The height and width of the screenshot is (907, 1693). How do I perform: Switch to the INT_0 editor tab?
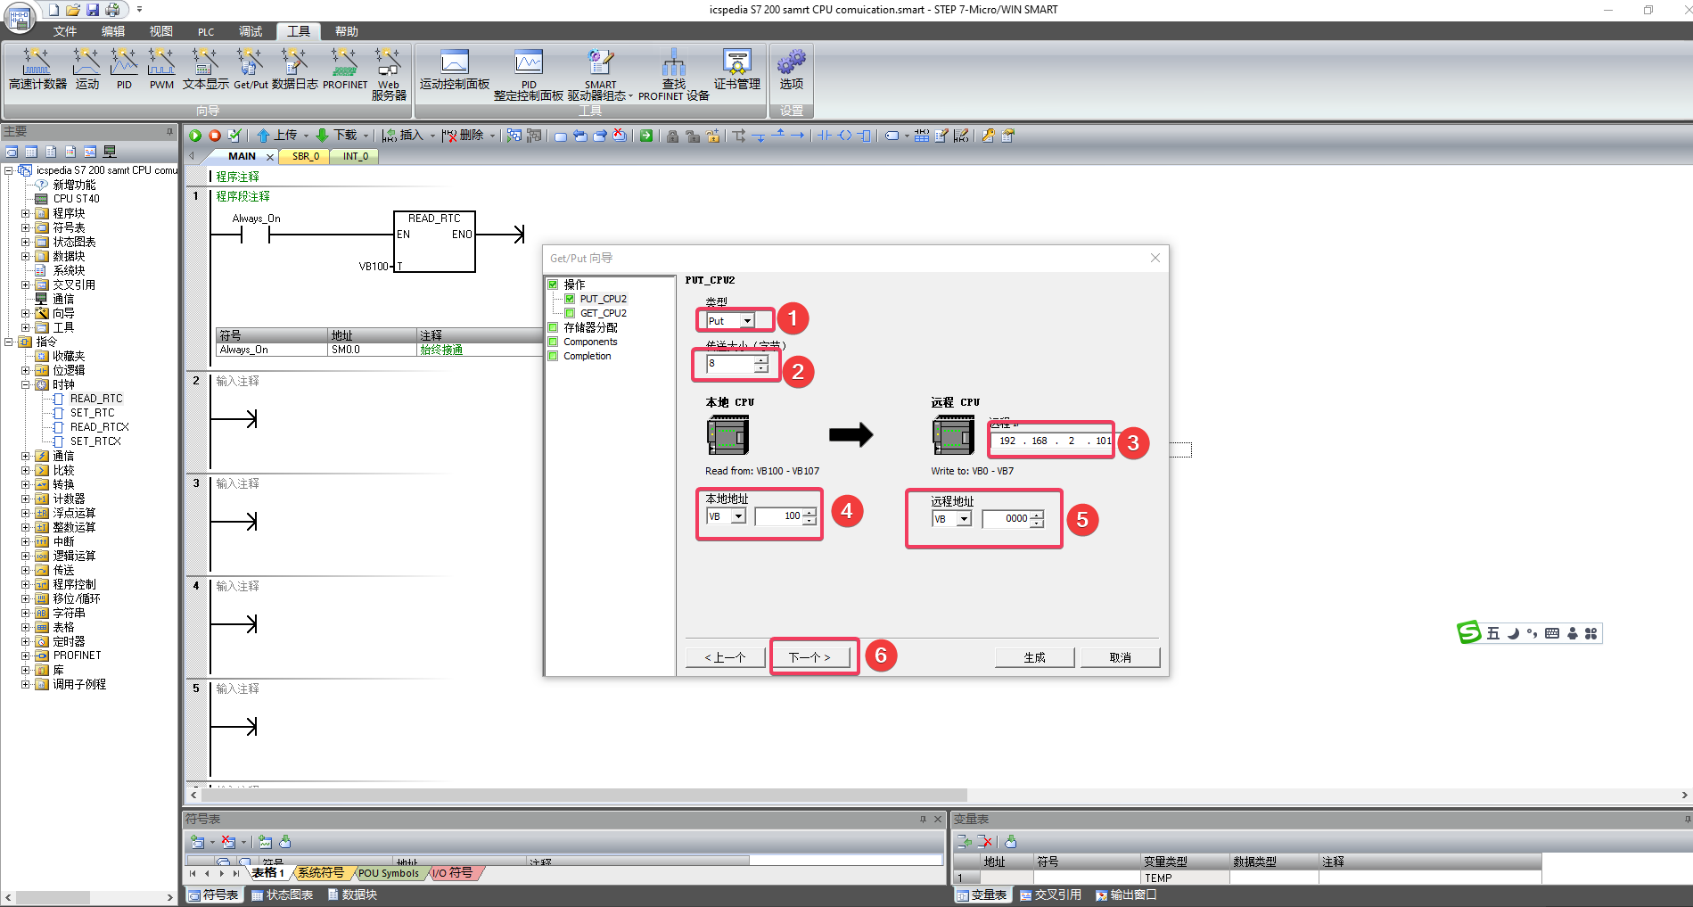pyautogui.click(x=355, y=156)
